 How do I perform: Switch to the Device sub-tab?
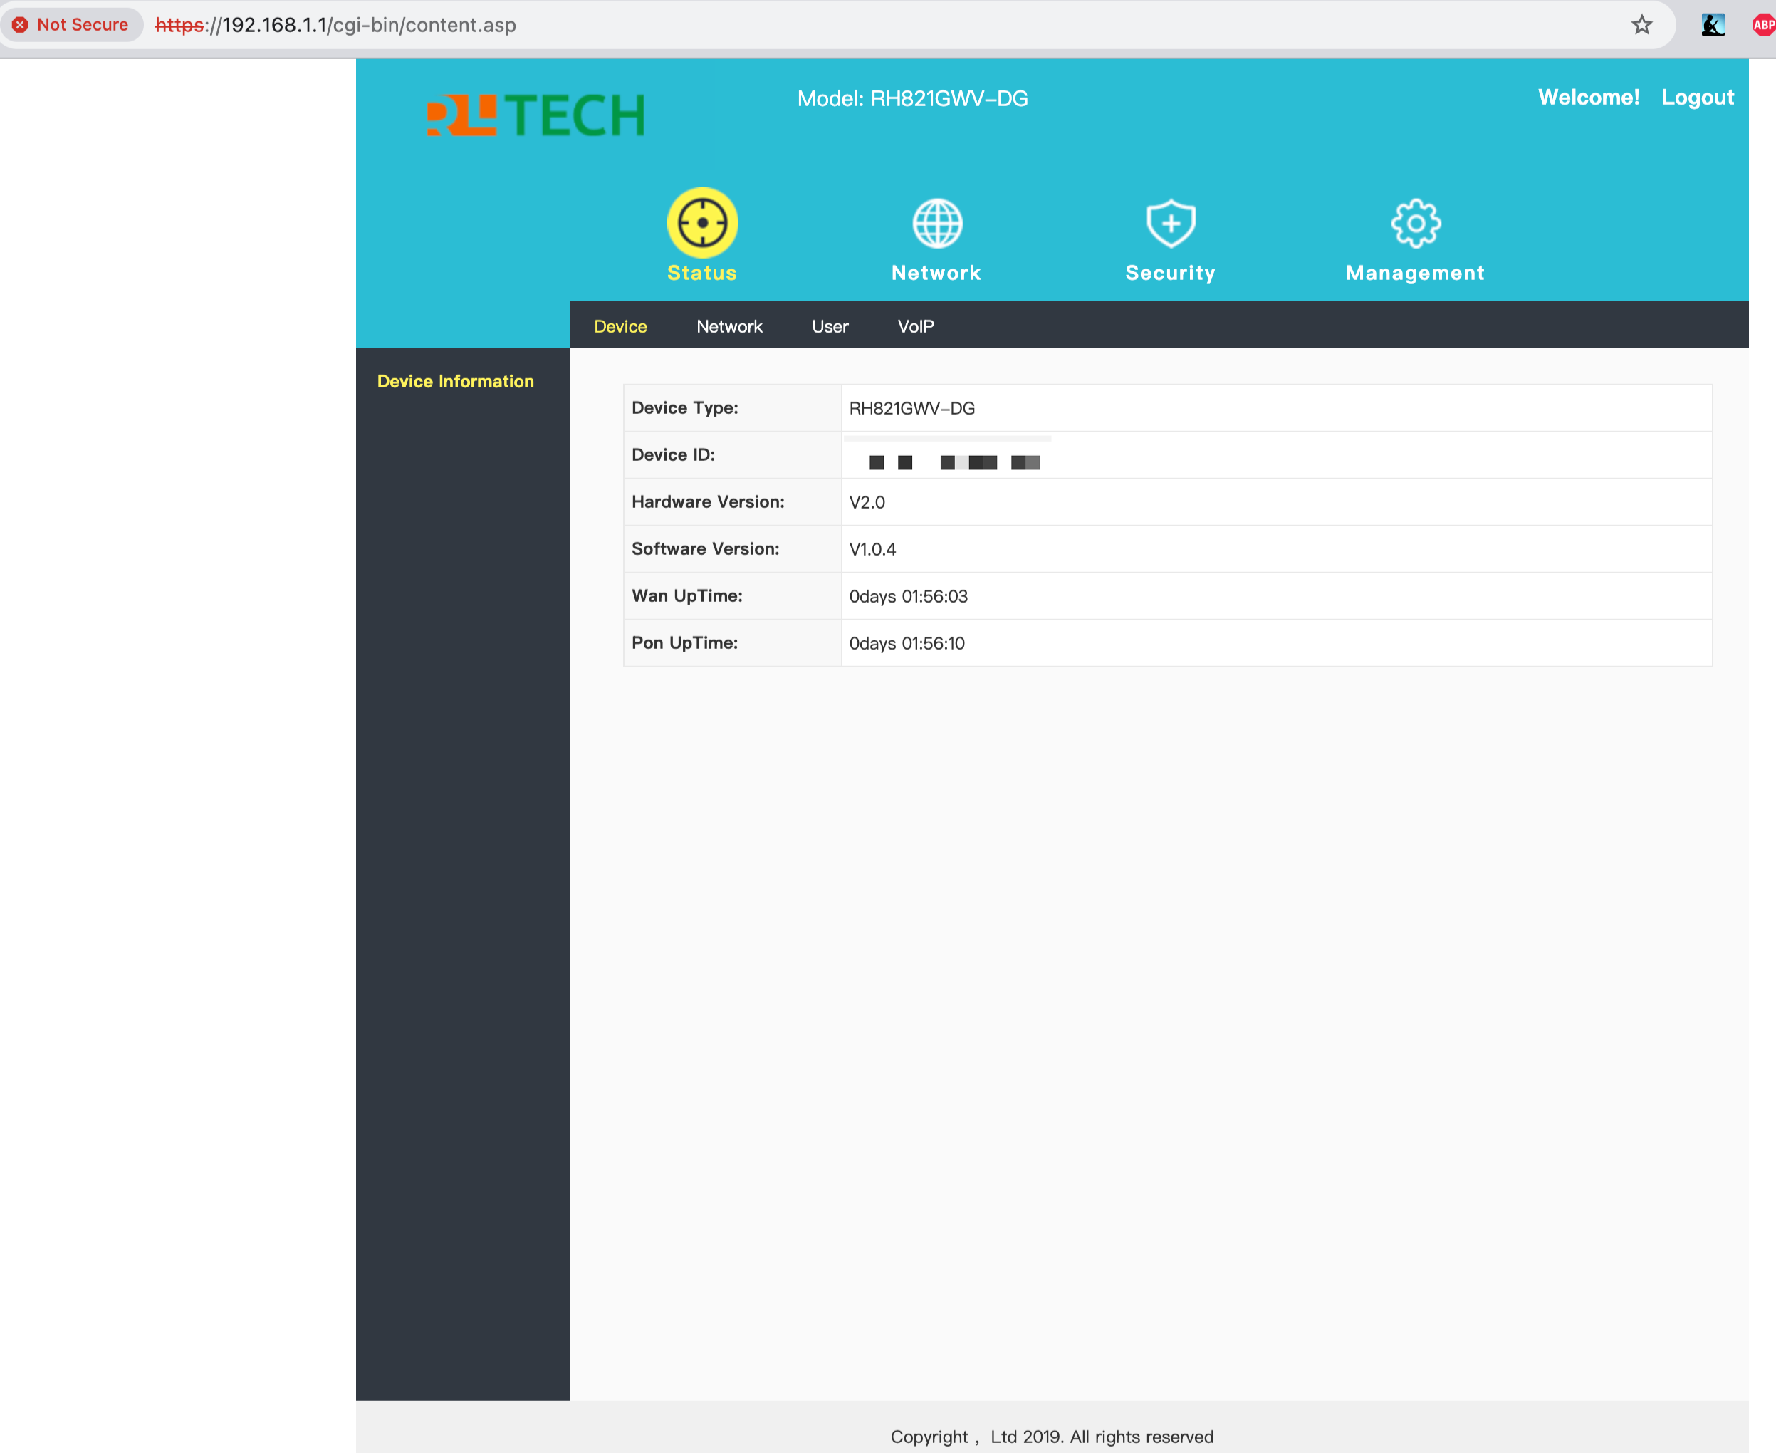pos(620,326)
